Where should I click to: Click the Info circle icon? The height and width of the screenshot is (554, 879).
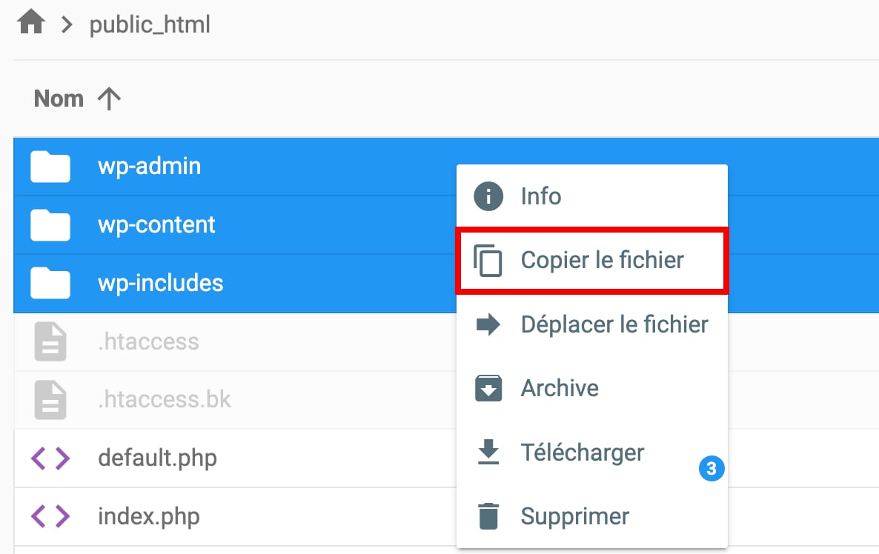(x=488, y=196)
